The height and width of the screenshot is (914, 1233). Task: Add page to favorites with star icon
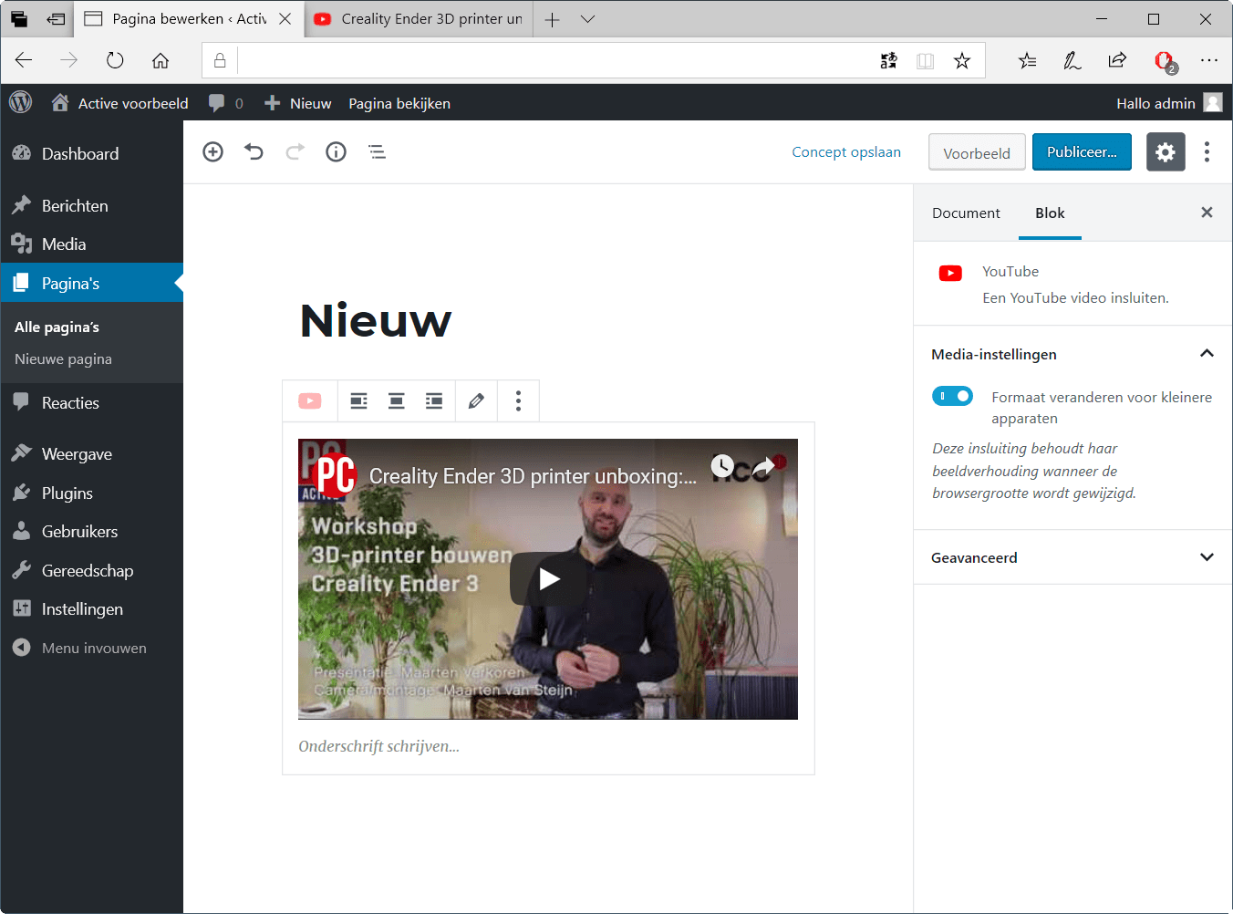962,60
